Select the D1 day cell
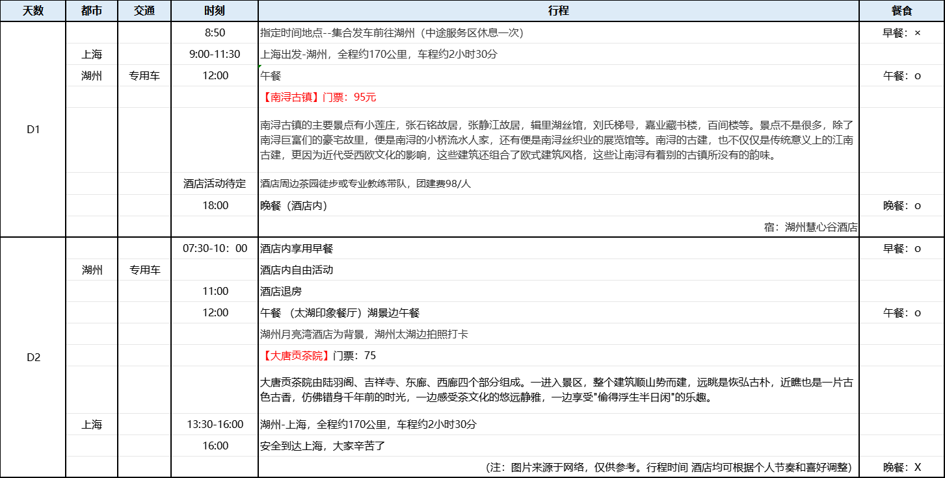 pyautogui.click(x=33, y=129)
